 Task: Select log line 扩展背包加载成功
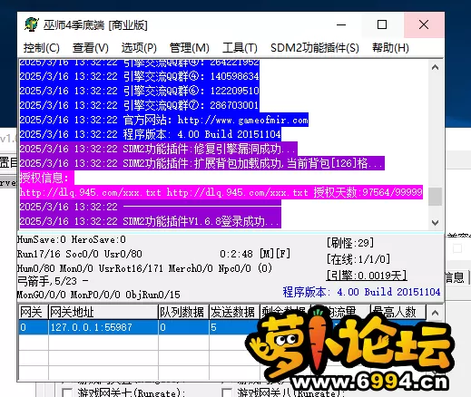[202, 163]
